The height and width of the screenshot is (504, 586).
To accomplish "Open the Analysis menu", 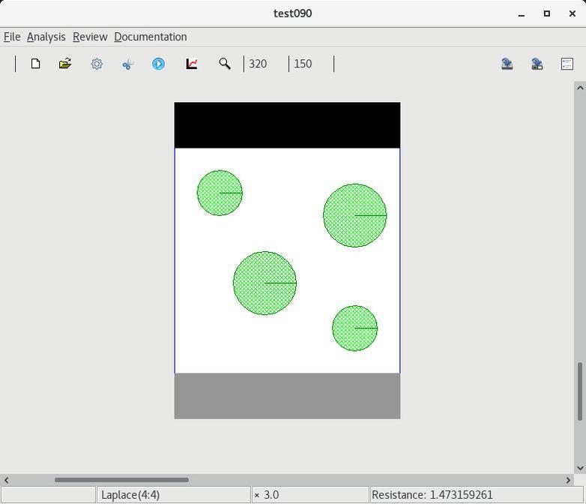I will click(46, 37).
